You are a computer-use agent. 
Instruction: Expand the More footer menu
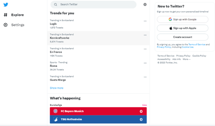[x=186, y=59]
